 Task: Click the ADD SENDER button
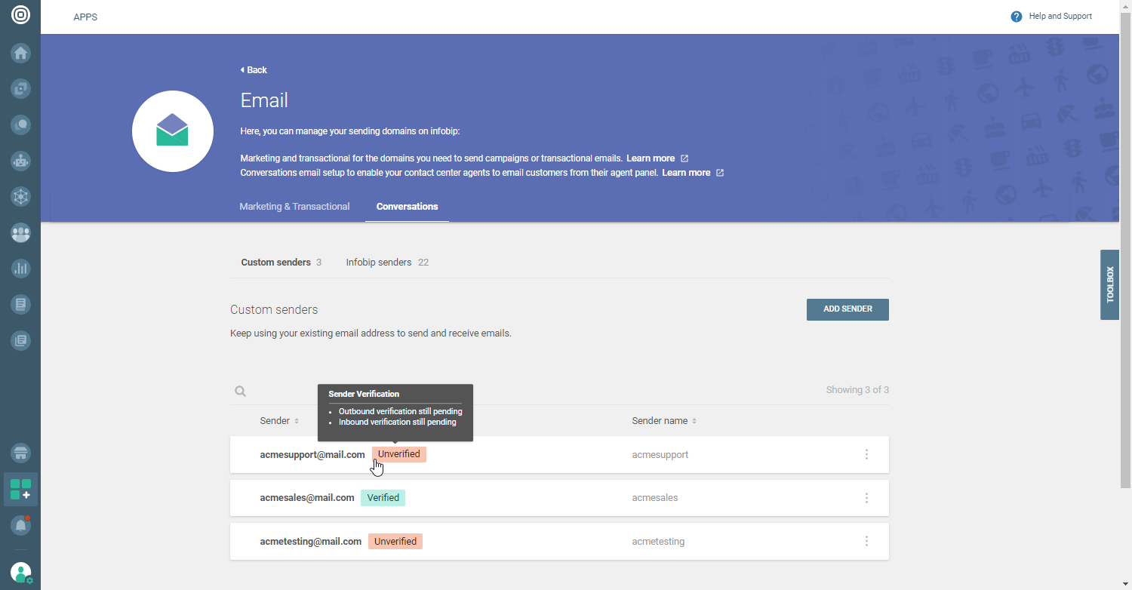pos(847,309)
